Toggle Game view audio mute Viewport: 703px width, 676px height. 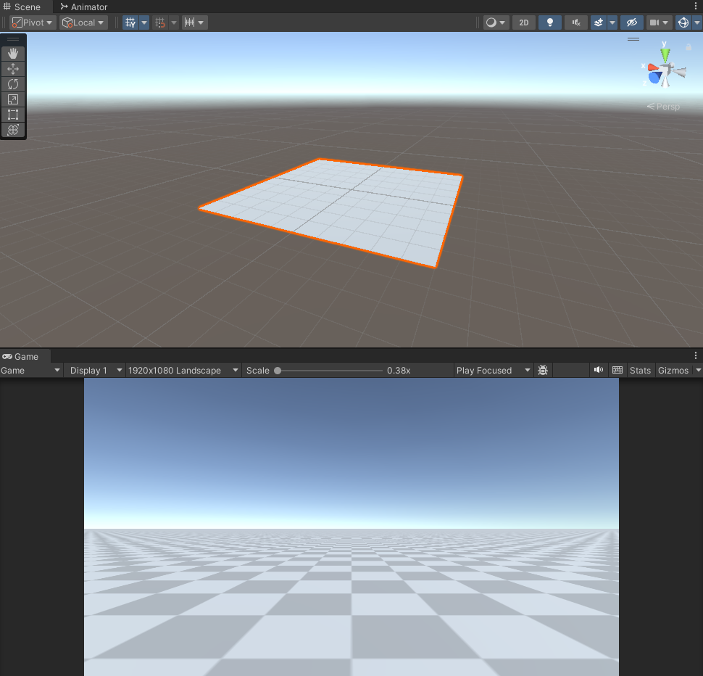click(x=599, y=370)
